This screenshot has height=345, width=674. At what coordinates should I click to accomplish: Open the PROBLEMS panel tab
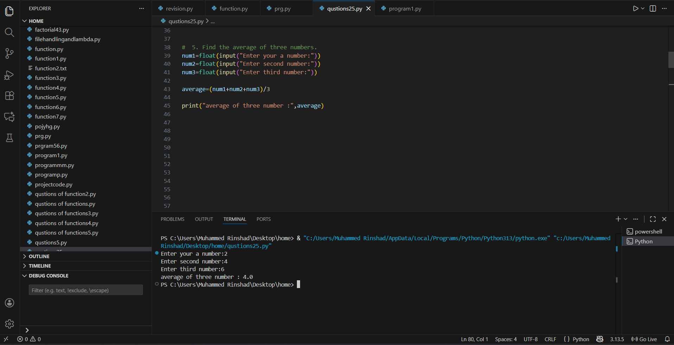click(x=172, y=219)
